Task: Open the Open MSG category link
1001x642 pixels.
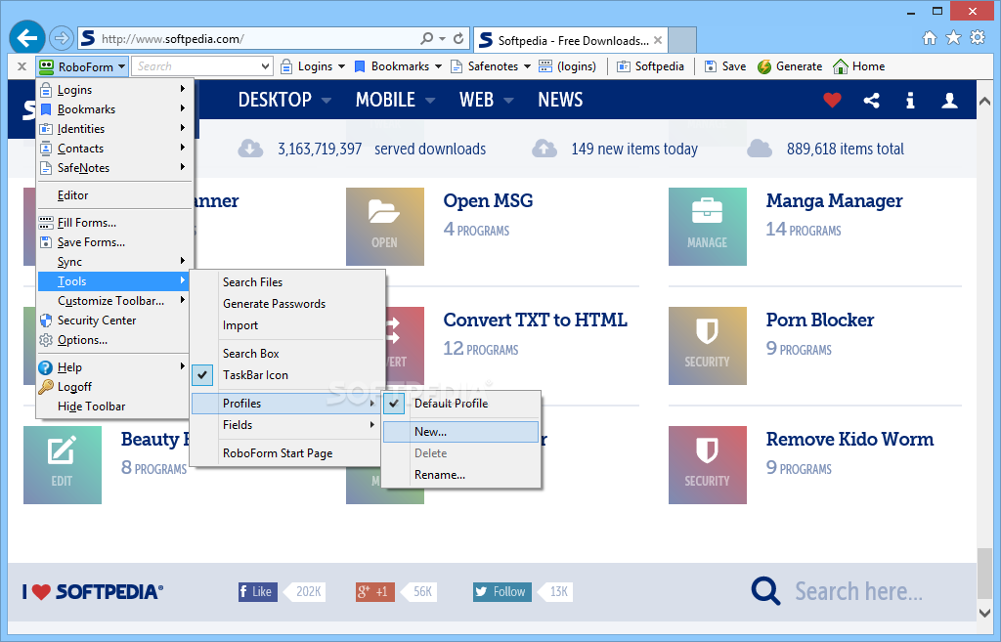Action: coord(488,200)
